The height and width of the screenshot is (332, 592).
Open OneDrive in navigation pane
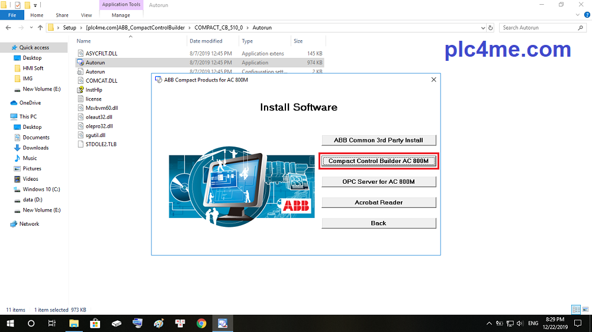(30, 103)
